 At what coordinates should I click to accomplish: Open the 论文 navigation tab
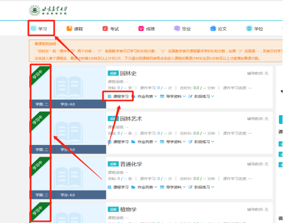[218, 29]
